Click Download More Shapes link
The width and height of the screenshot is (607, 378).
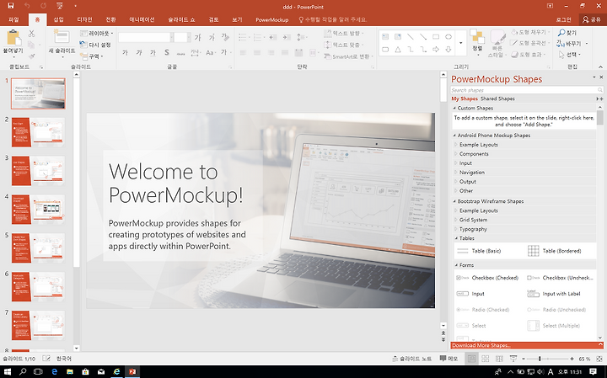[481, 345]
